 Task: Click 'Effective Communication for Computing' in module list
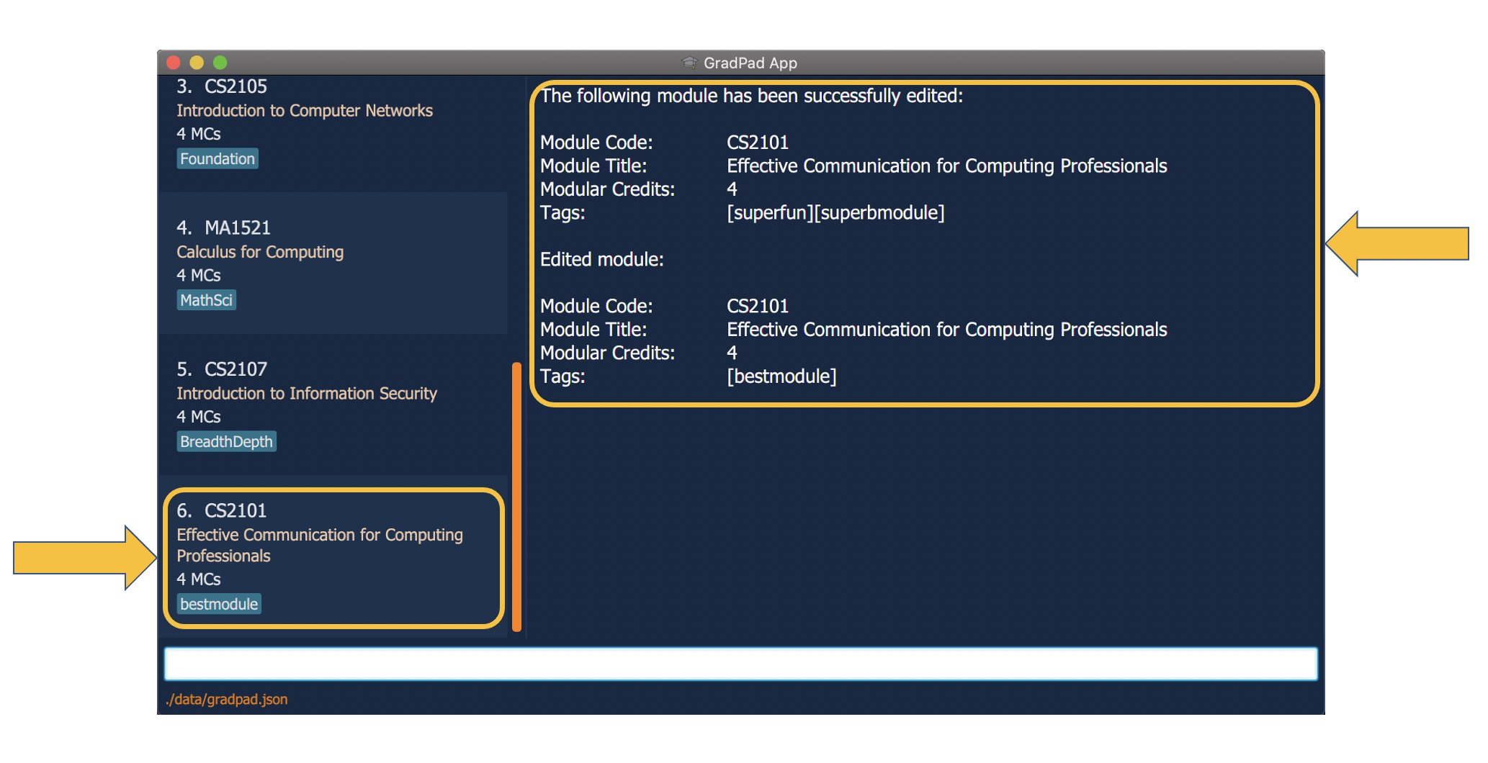coord(320,535)
